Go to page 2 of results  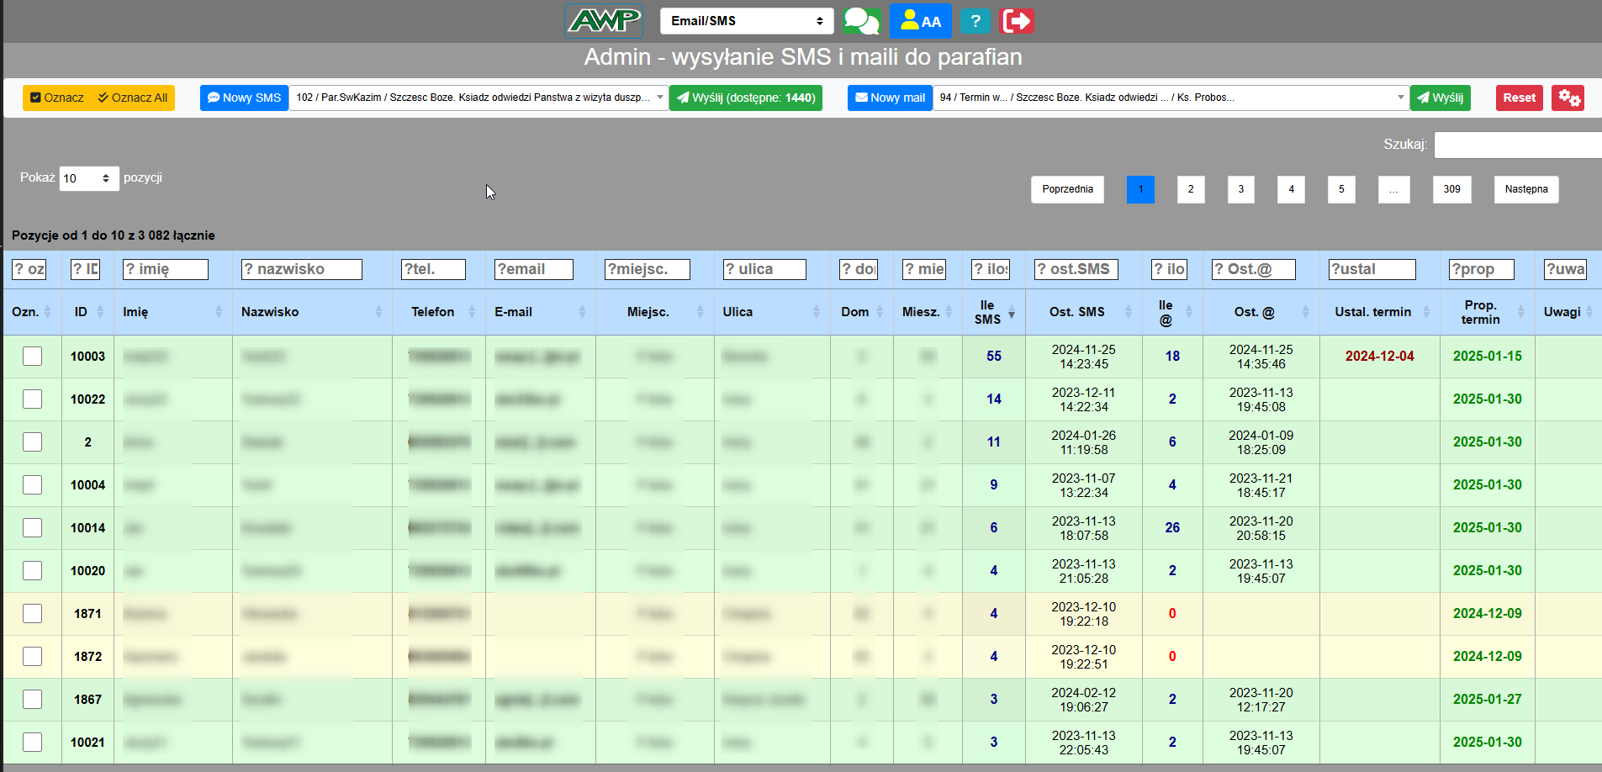[x=1190, y=189]
